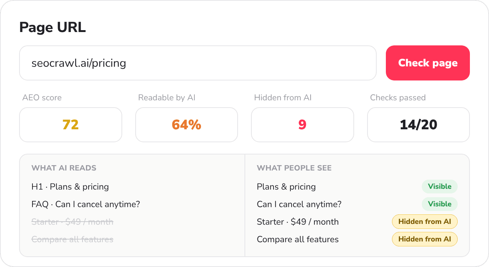Open the Checks passed 14/20 card
489x267 pixels.
tap(418, 125)
